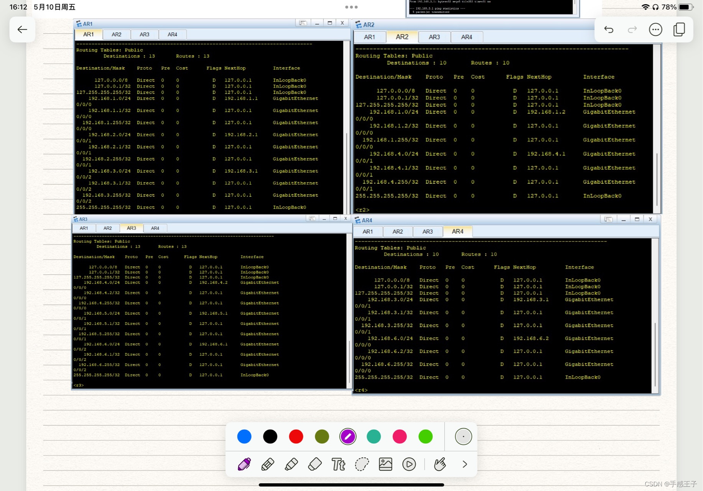
Task: Click the <r4> prompt in AR4 terminal
Action: pyautogui.click(x=361, y=390)
